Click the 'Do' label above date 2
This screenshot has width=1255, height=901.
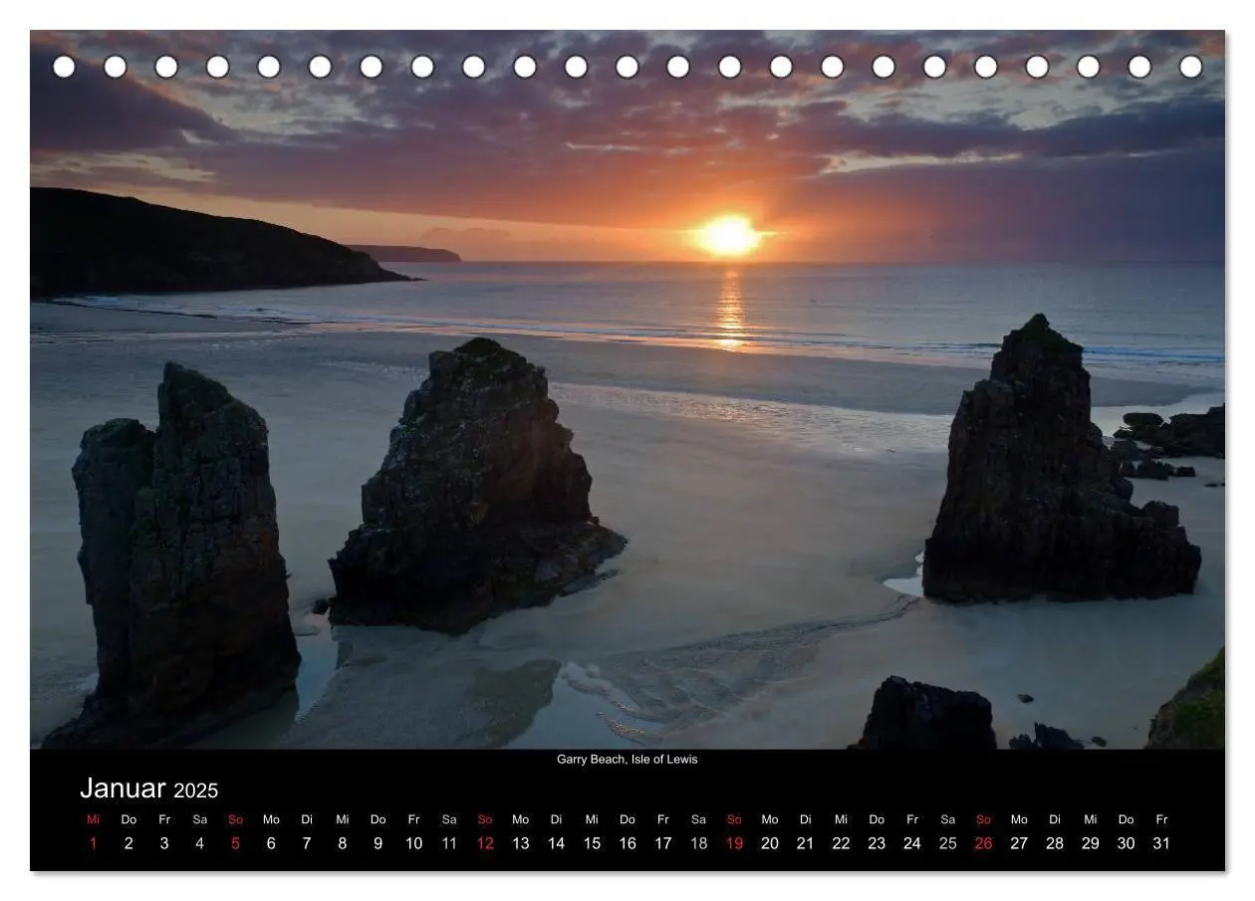coord(128,819)
